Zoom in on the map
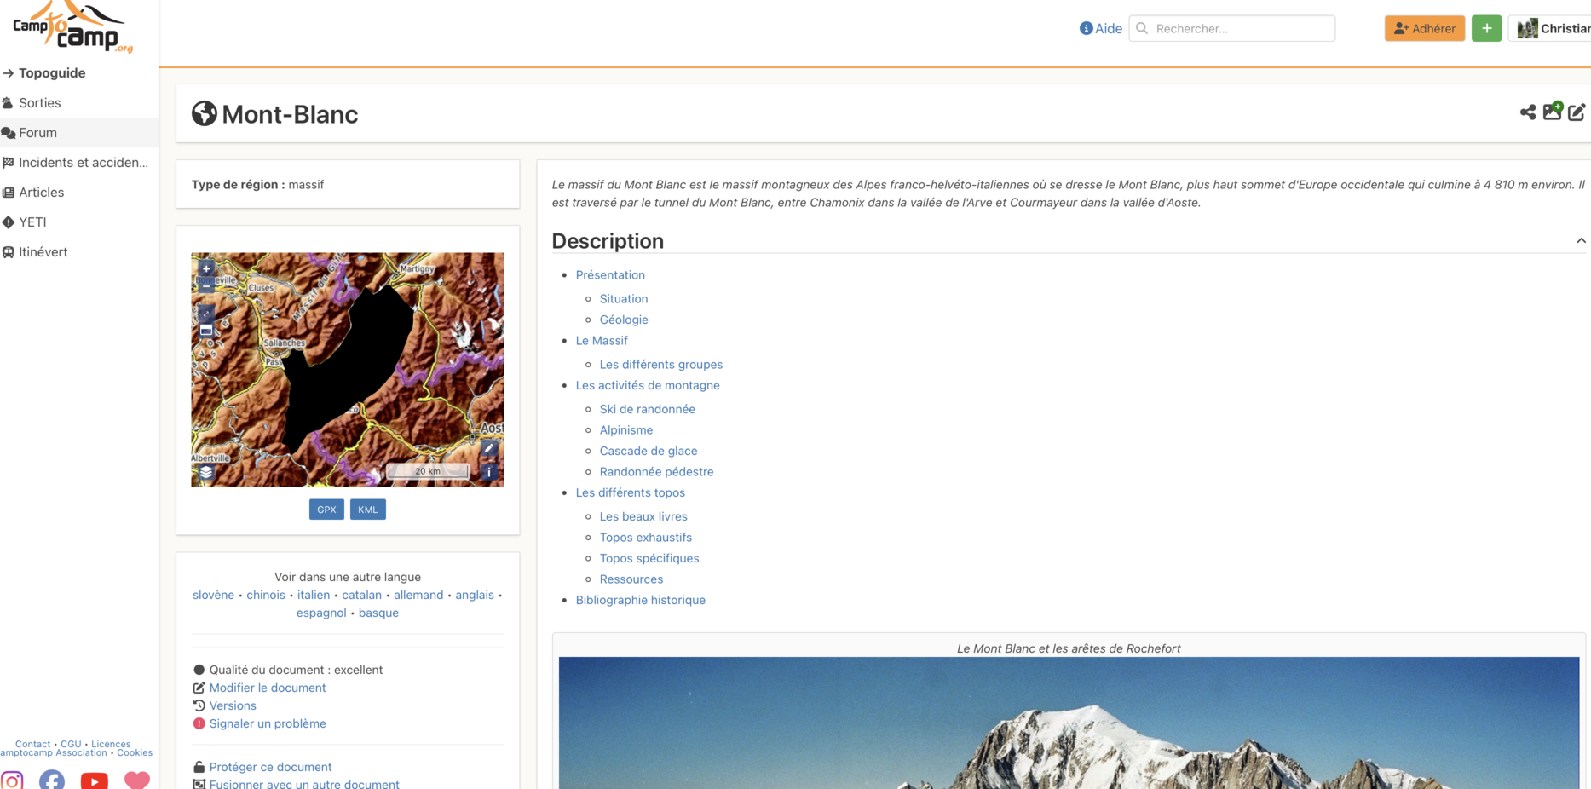This screenshot has height=789, width=1591. pos(206,269)
